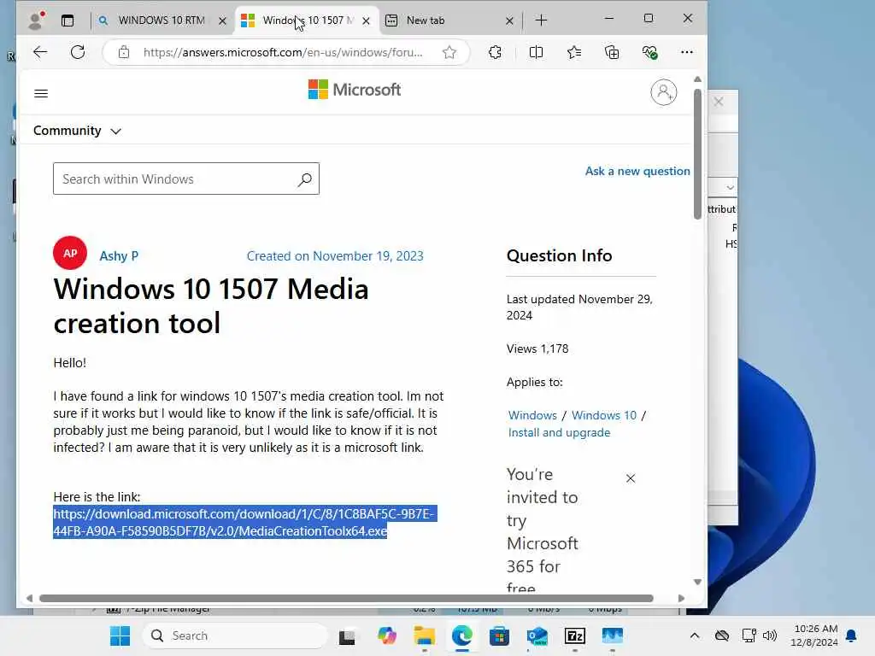Open Edge Settings and more menu
Image resolution: width=875 pixels, height=656 pixels.
pyautogui.click(x=687, y=52)
